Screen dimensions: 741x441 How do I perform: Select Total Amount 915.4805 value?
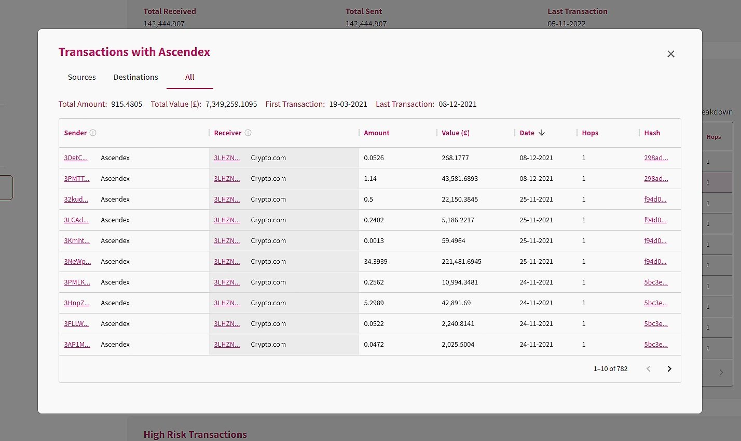click(127, 104)
